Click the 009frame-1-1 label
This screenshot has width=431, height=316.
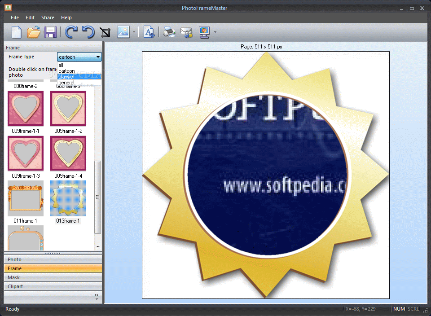26,131
